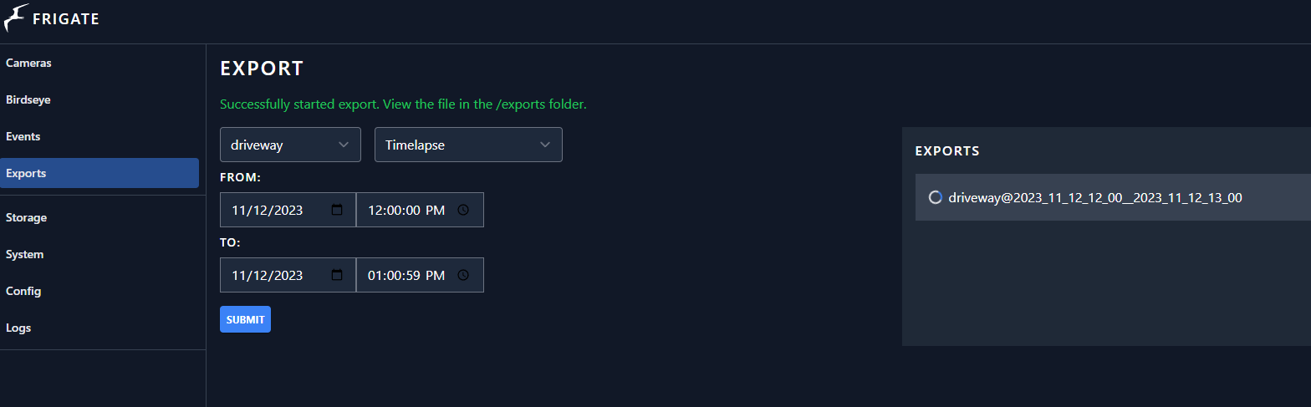1311x407 pixels.
Task: Click the FROM date field 11/12/2023
Action: point(268,210)
